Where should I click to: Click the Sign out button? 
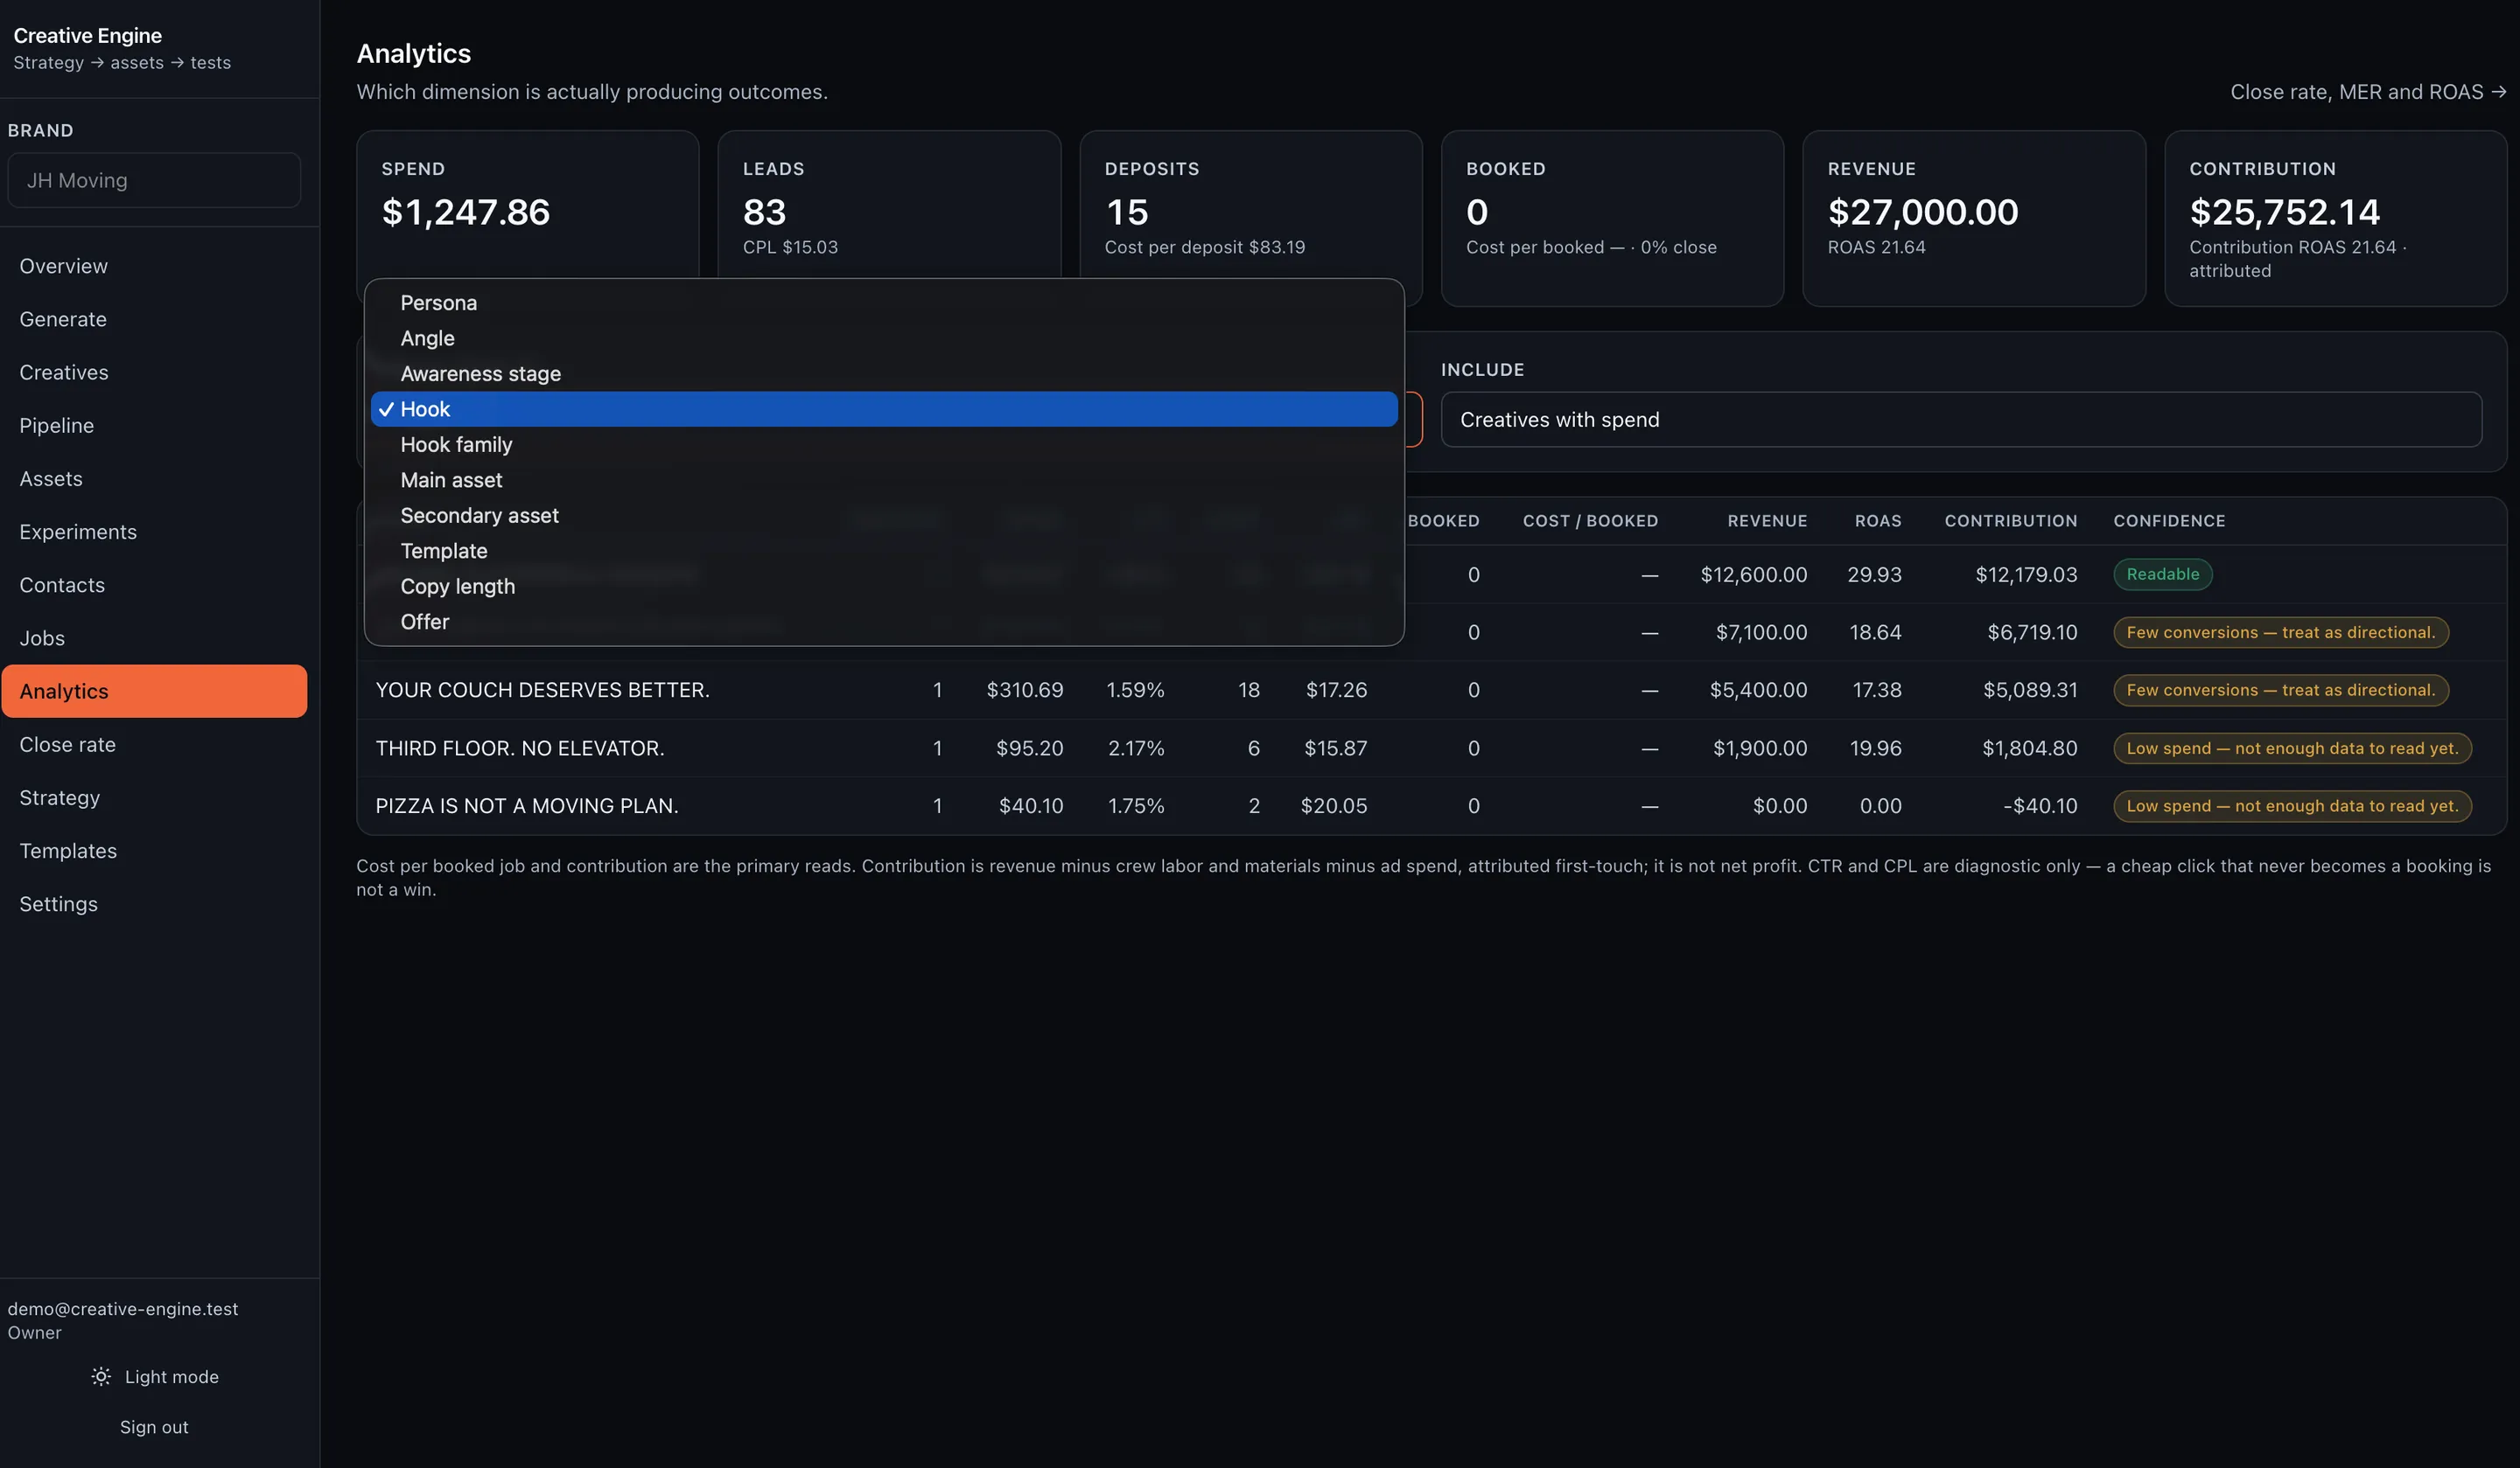coord(154,1427)
